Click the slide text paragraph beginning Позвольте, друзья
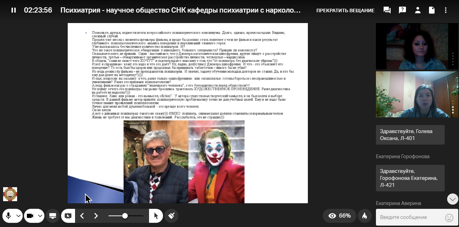Image resolution: width=459 pixels, height=227 pixels. pyautogui.click(x=188, y=34)
